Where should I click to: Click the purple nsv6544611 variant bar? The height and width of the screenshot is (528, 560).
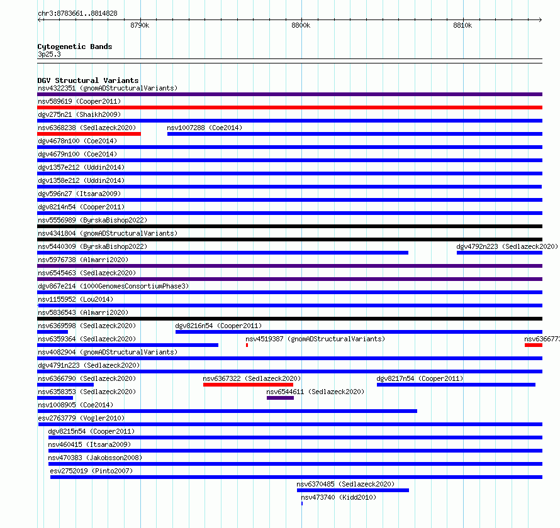[281, 398]
